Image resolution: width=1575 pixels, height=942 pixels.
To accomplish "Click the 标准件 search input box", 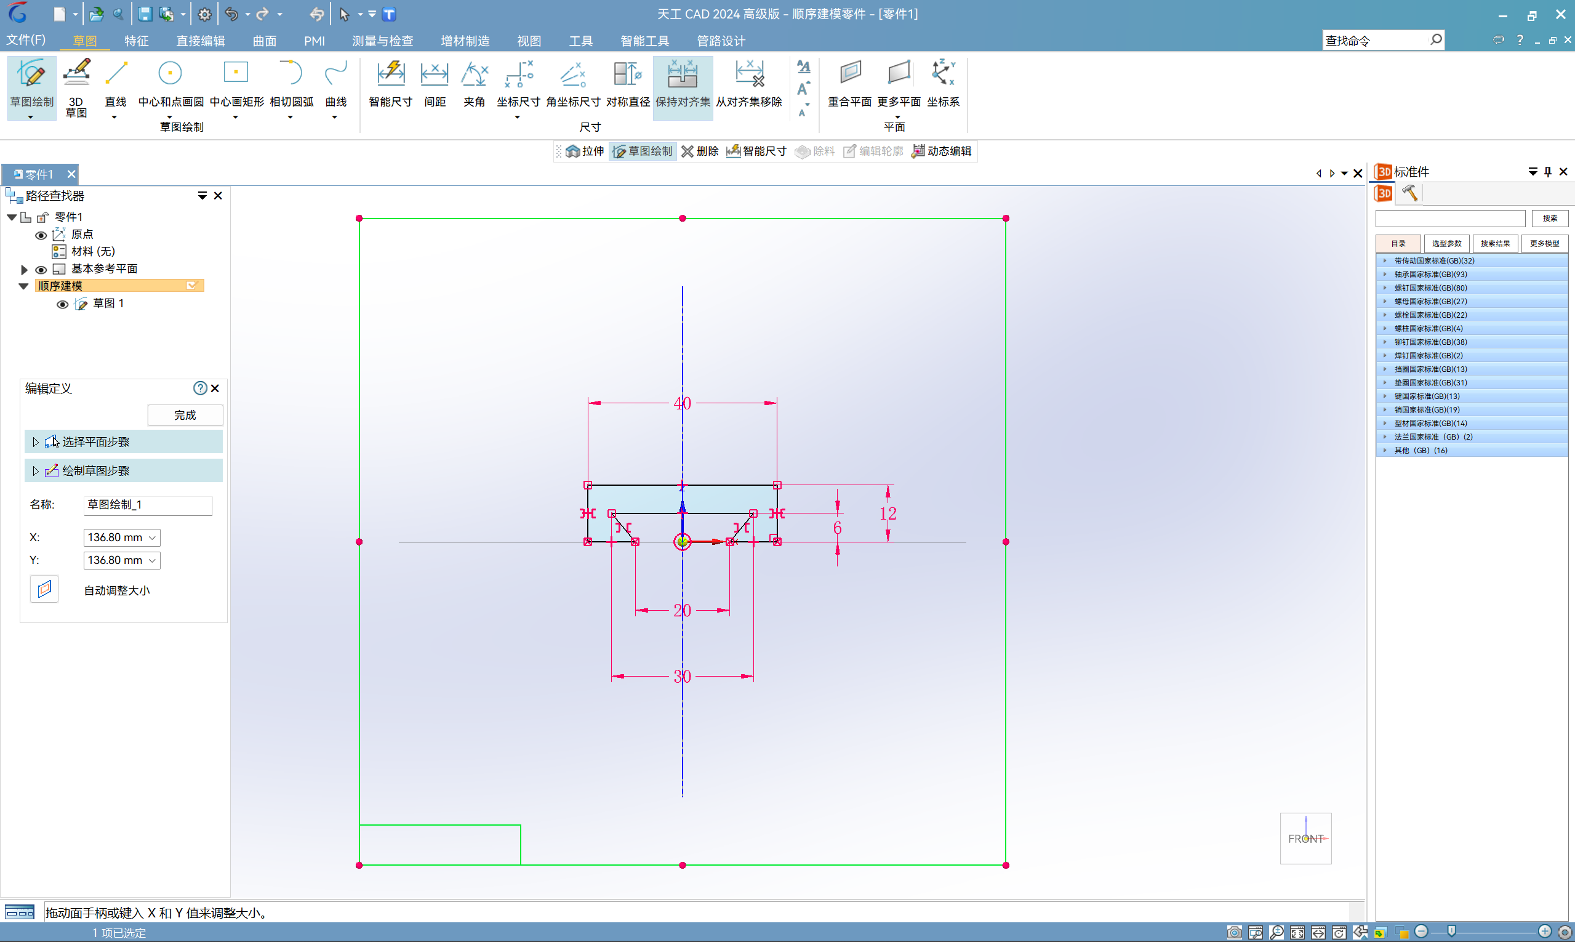I will click(x=1450, y=219).
